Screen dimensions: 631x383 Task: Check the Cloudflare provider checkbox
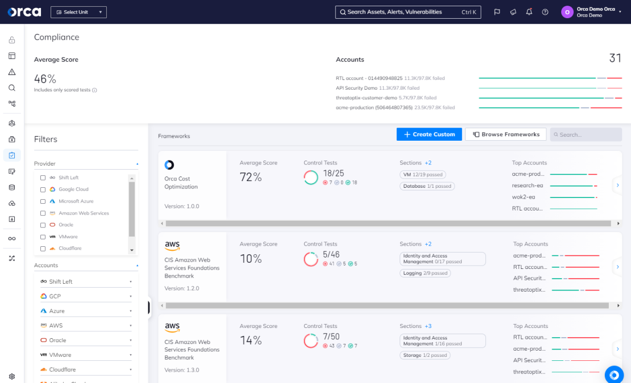tap(43, 249)
